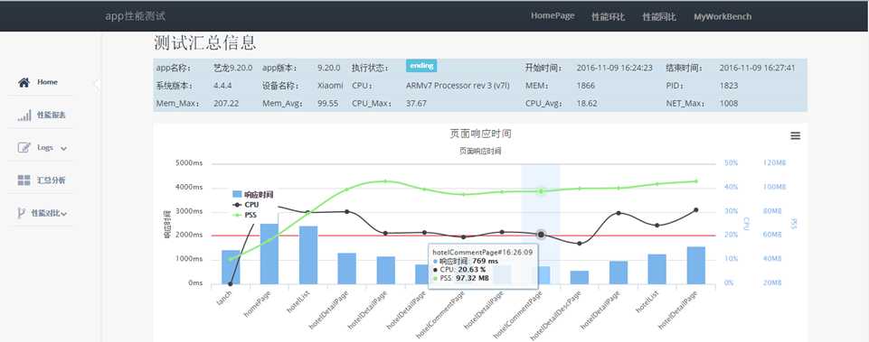
Task: Click the 页面响应时间 chart title
Action: coord(480,134)
